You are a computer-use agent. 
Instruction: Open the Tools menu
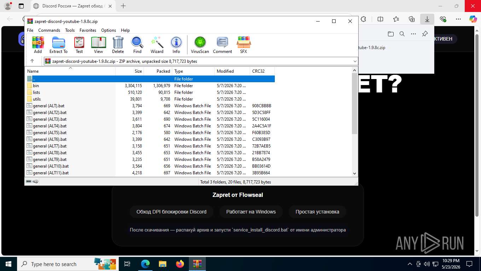point(70,30)
